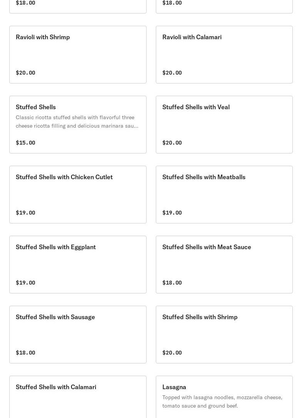Click the $15.00 Stuffed Shells price

25,143
